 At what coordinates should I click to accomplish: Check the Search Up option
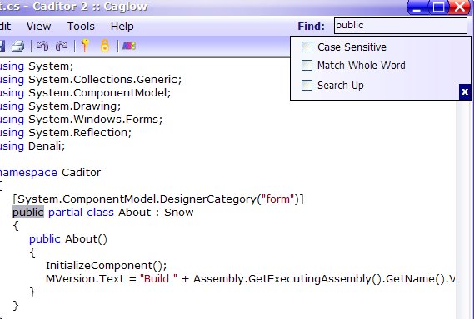[307, 85]
